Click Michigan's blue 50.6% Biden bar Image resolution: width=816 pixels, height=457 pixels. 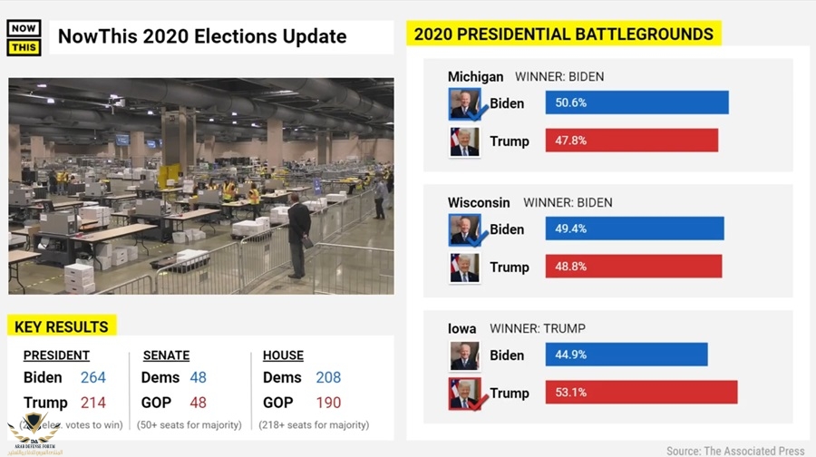636,102
